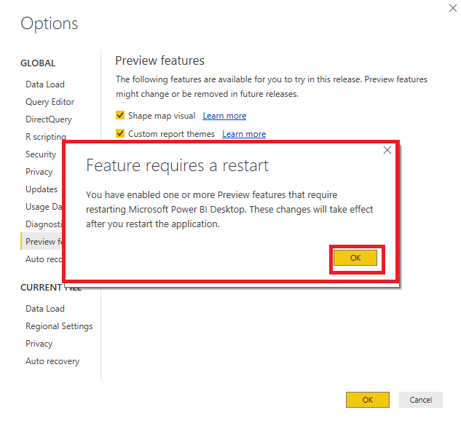The height and width of the screenshot is (426, 461).
Task: Click OK in the restart dialog
Action: point(355,258)
